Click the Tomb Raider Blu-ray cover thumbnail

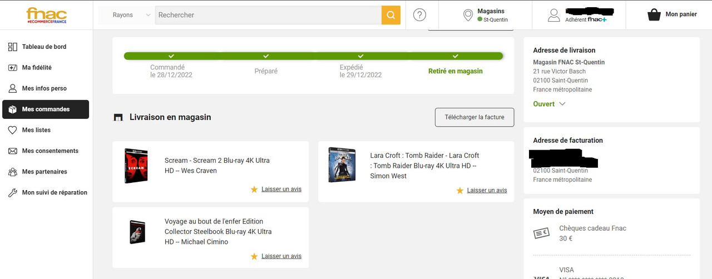342,165
